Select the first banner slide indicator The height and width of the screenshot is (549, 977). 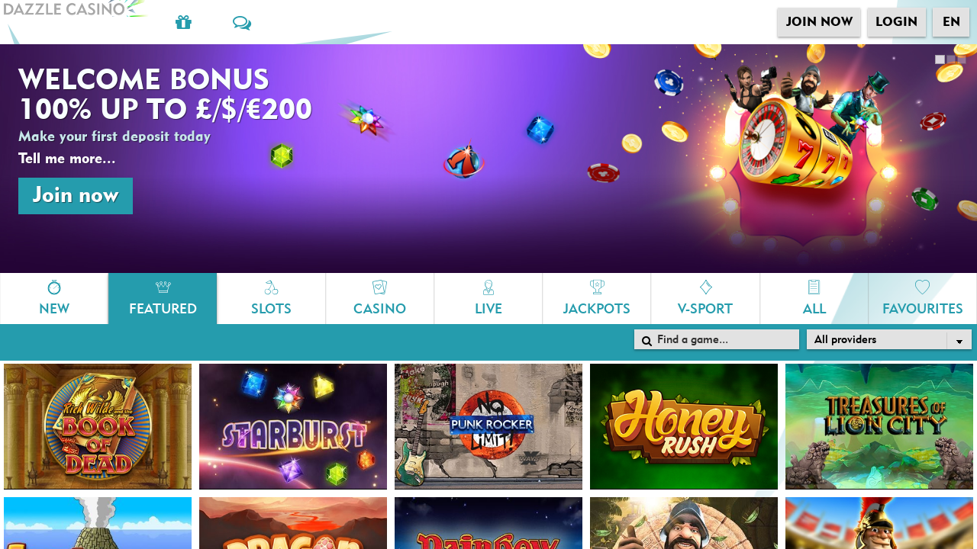pyautogui.click(x=940, y=59)
